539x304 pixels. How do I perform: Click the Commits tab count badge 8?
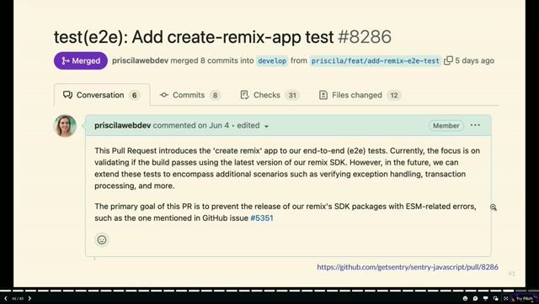point(216,95)
